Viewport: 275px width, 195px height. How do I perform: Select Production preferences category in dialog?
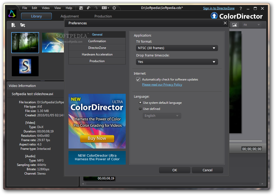click(x=97, y=61)
